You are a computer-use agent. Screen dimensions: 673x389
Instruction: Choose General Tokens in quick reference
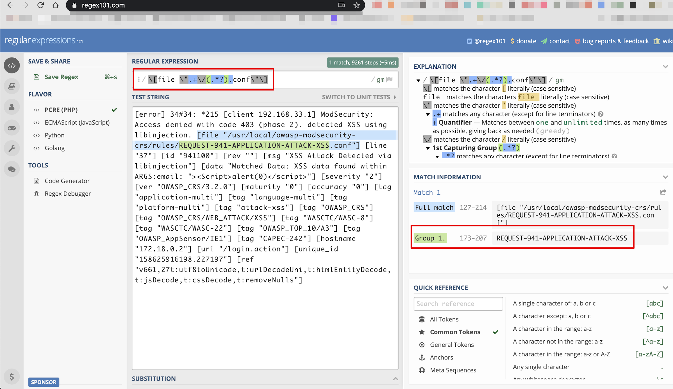coord(452,345)
